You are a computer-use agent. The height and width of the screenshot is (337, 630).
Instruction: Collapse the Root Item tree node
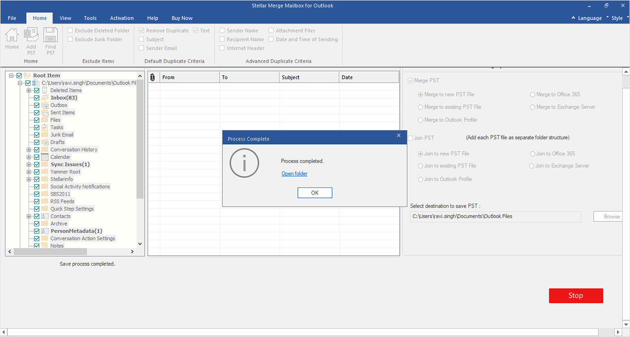click(x=11, y=76)
